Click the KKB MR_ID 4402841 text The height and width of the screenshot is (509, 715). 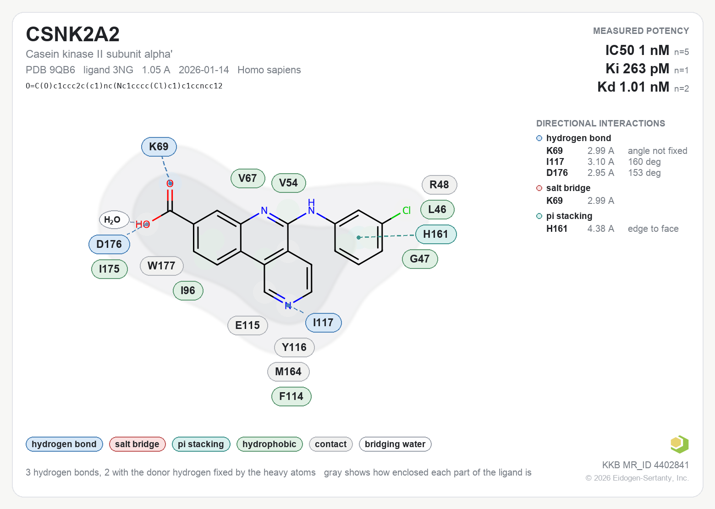pos(645,465)
